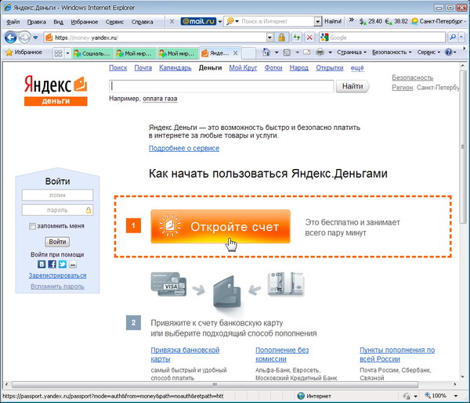
Task: Expand the tab list dropdown arrow
Action: (x=67, y=53)
